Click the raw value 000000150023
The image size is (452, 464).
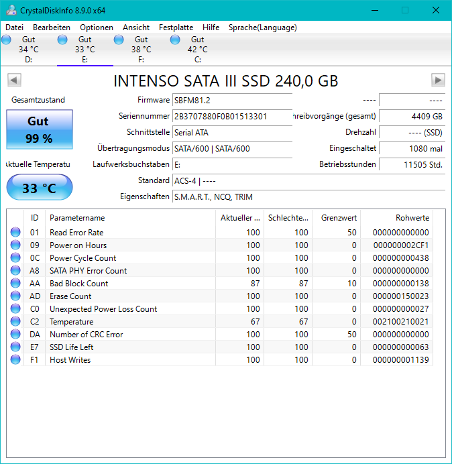click(401, 296)
